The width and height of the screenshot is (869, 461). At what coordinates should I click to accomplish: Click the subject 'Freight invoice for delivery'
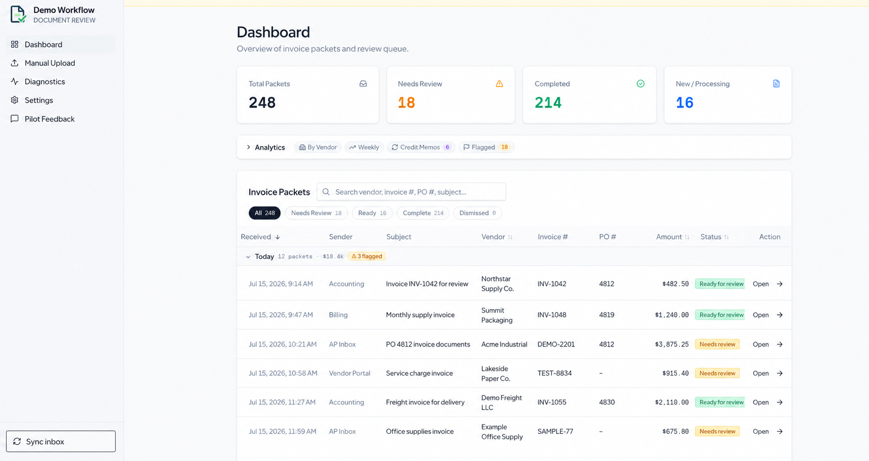click(425, 402)
